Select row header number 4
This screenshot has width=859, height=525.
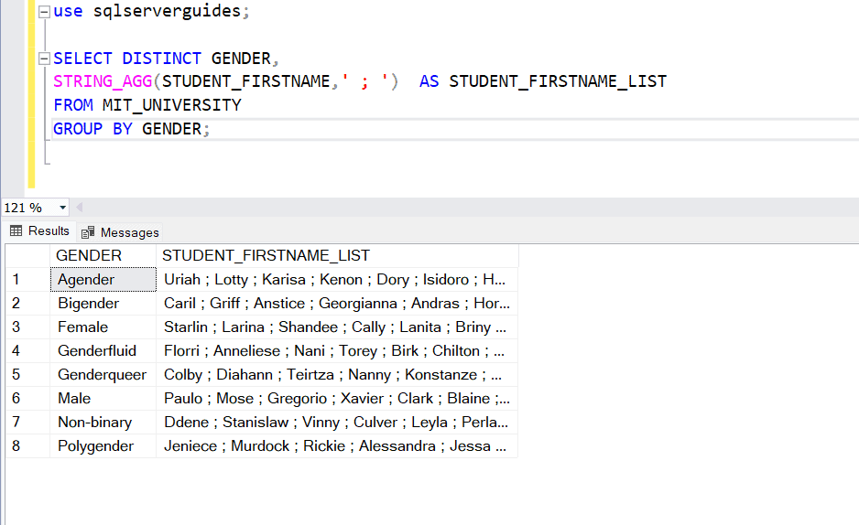(x=28, y=351)
